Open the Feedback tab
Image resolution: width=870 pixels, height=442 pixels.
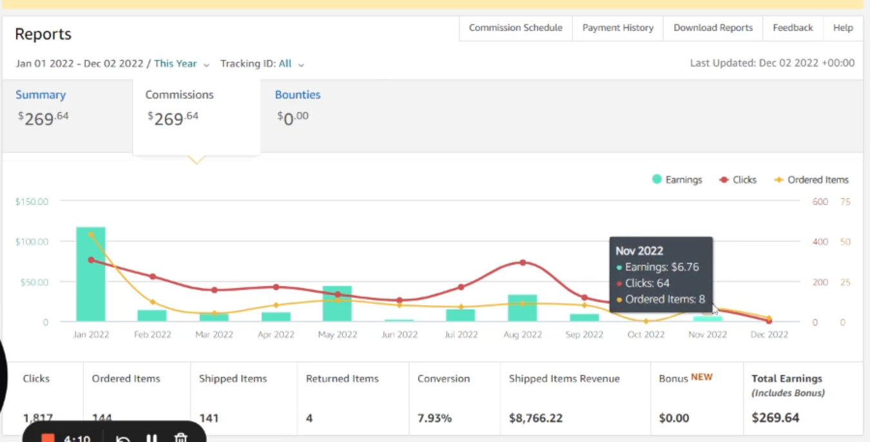click(x=793, y=28)
